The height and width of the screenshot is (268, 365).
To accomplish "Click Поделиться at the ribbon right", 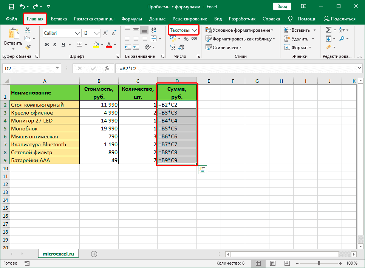I will [343, 19].
